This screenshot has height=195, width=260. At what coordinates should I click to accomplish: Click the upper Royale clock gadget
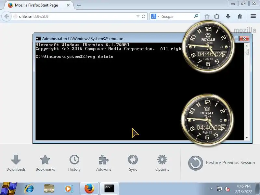pos(208,46)
